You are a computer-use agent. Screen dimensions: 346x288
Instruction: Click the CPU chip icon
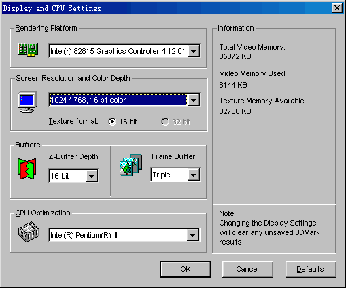(29, 232)
